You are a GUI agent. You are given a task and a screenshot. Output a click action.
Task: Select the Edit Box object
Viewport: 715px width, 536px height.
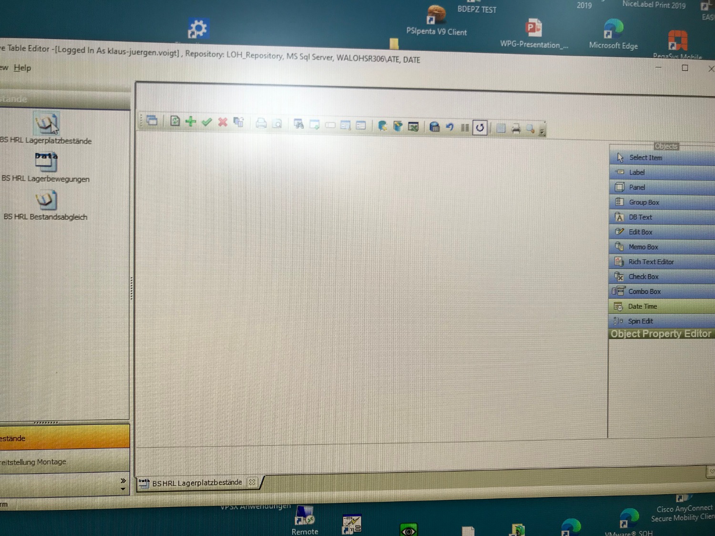tap(662, 232)
